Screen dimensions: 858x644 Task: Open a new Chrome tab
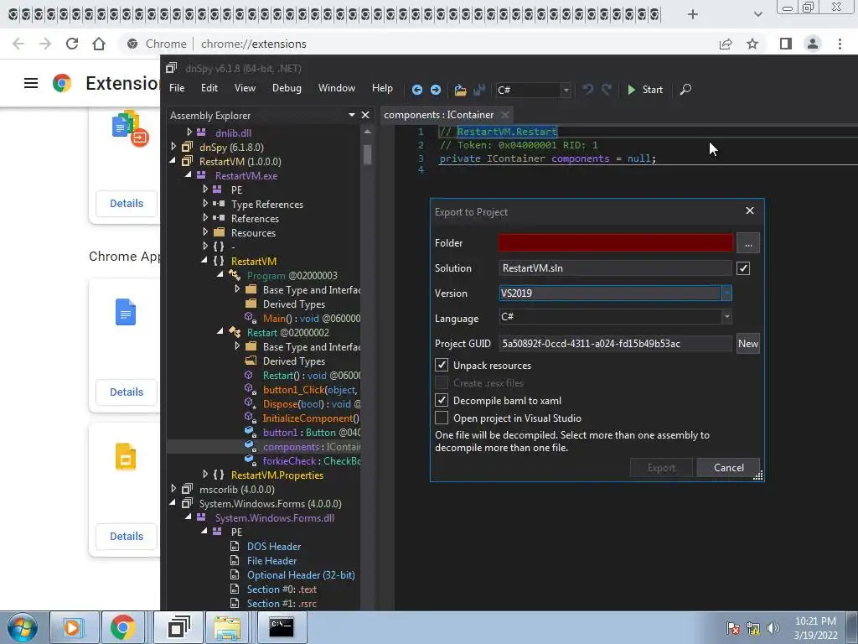click(693, 14)
